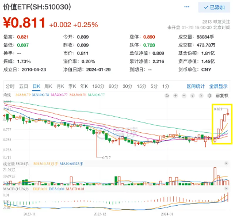Click the 2023-12 date axis label
Viewport: 233px width, 219px height.
click(100, 214)
